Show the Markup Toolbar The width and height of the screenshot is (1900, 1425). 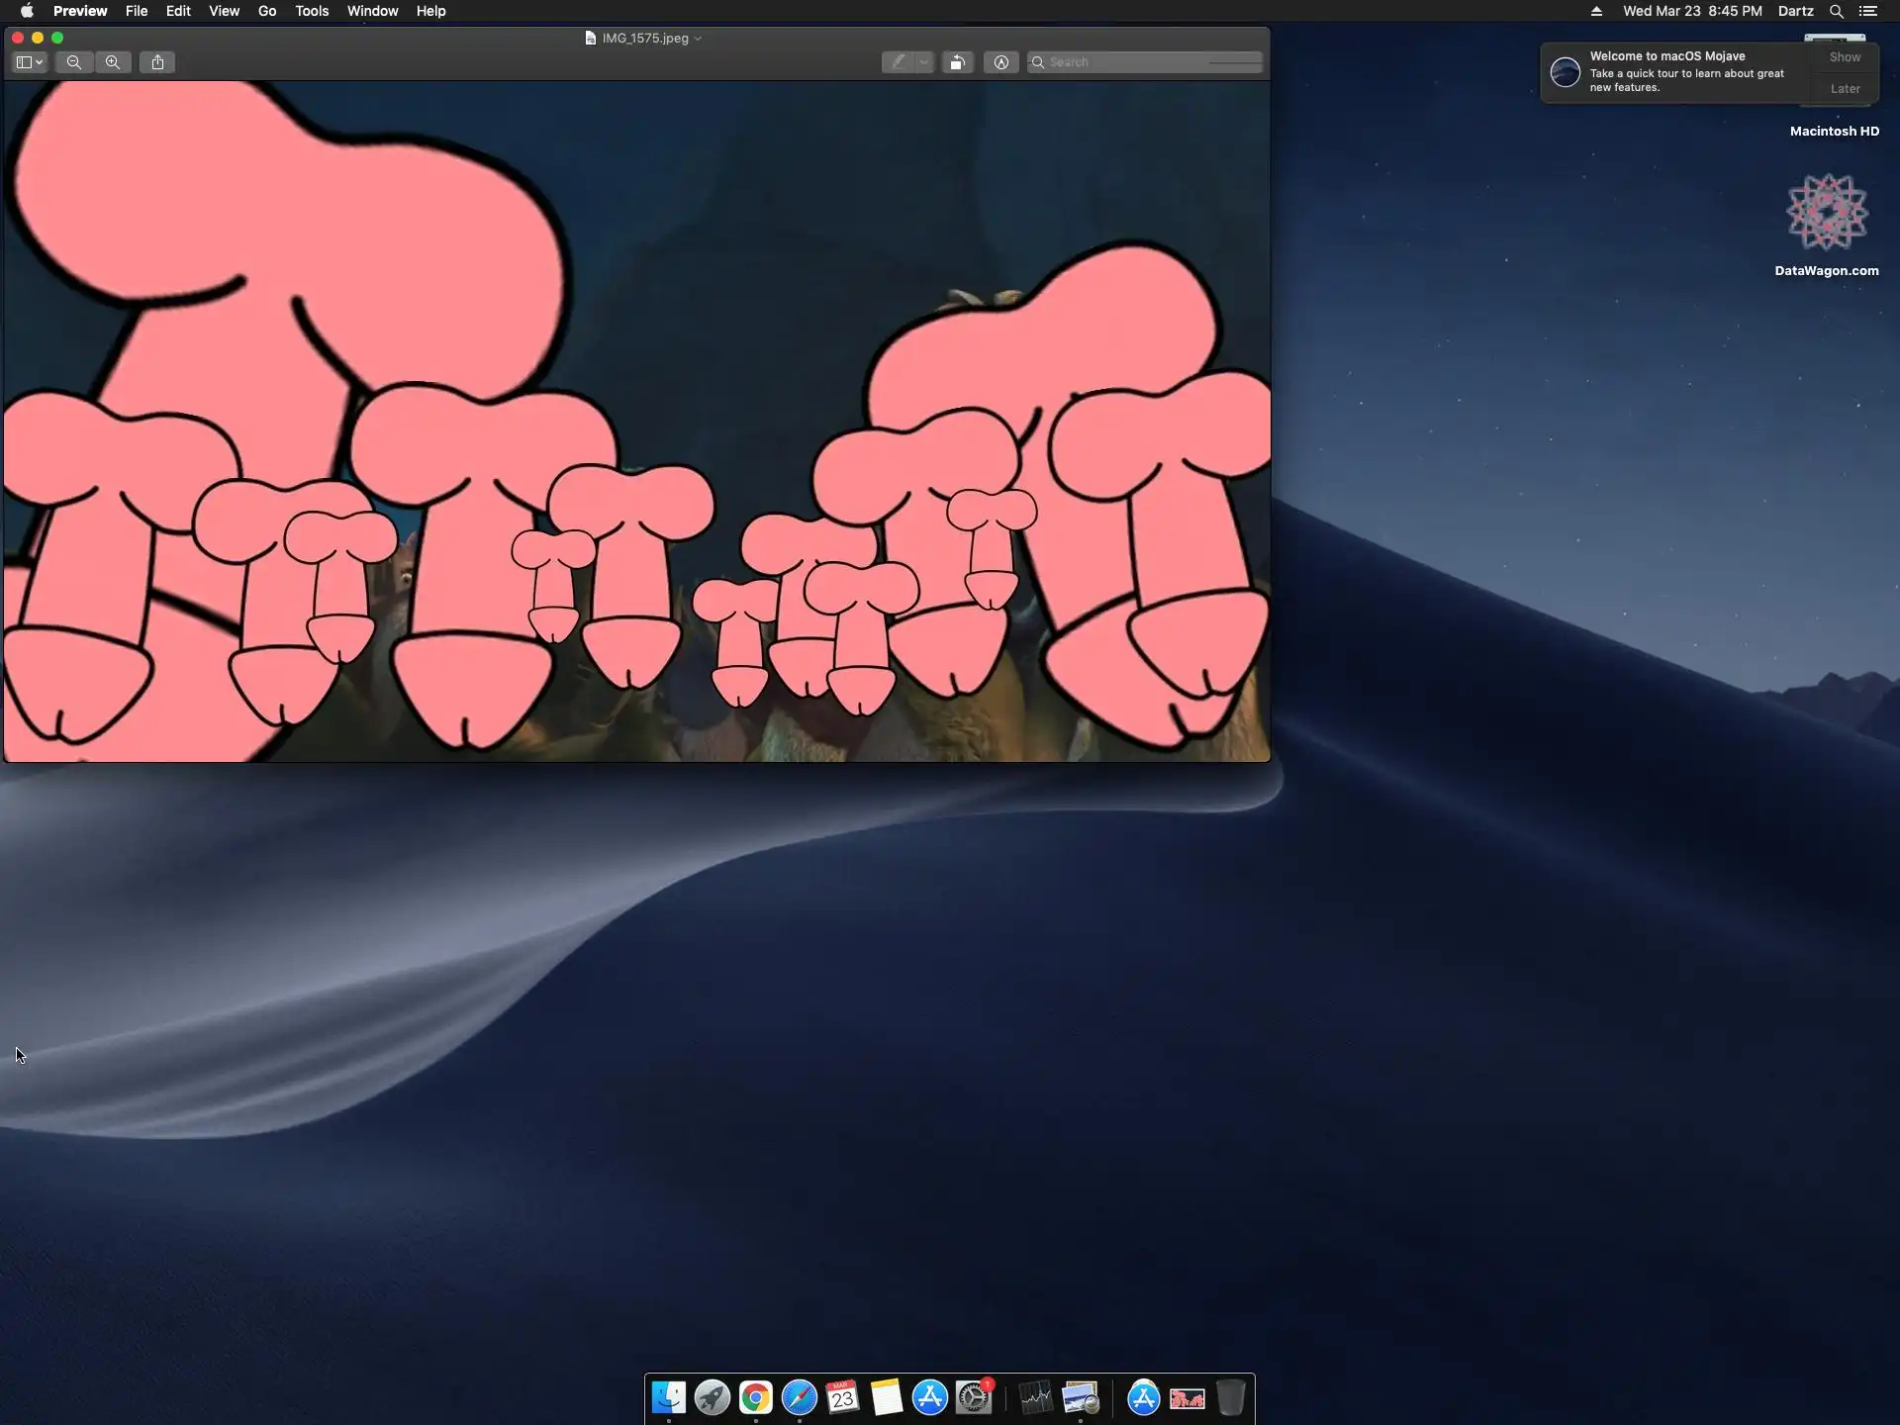click(x=1000, y=62)
